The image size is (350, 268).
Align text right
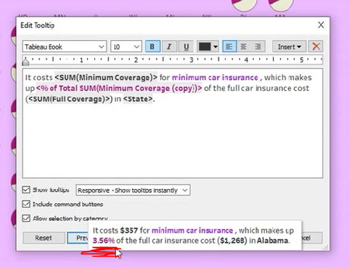[258, 46]
